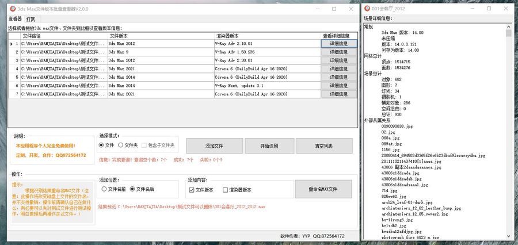Click the 版本: 14.0.0.121 line
Viewport: 518px width, 245px height.
pos(399,44)
